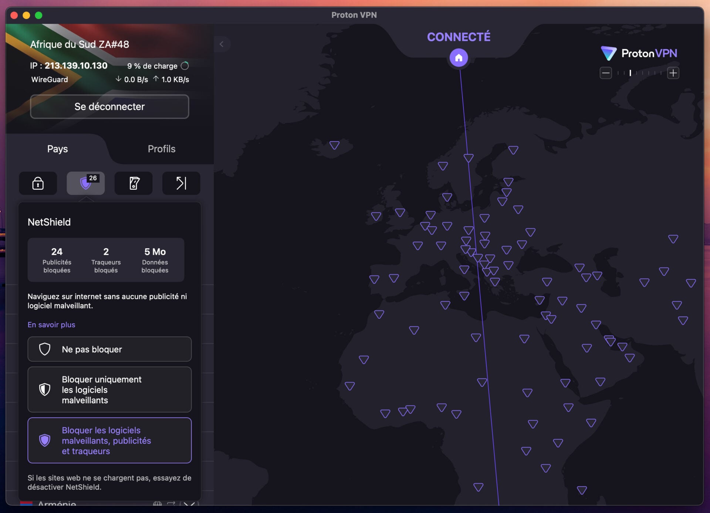Click the '9 % de charge' text

(x=152, y=66)
